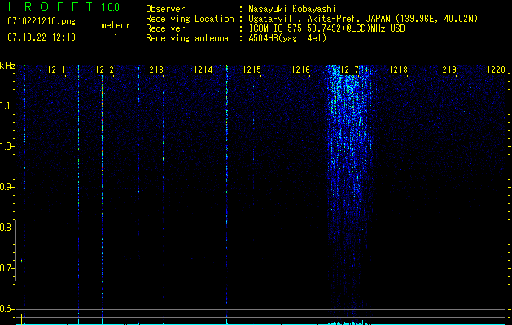The width and height of the screenshot is (512, 325).
Task: Click the 1220 time axis label
Action: pyautogui.click(x=496, y=70)
